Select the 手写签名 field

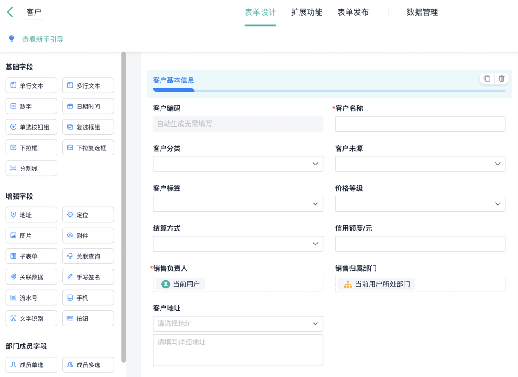tap(88, 277)
